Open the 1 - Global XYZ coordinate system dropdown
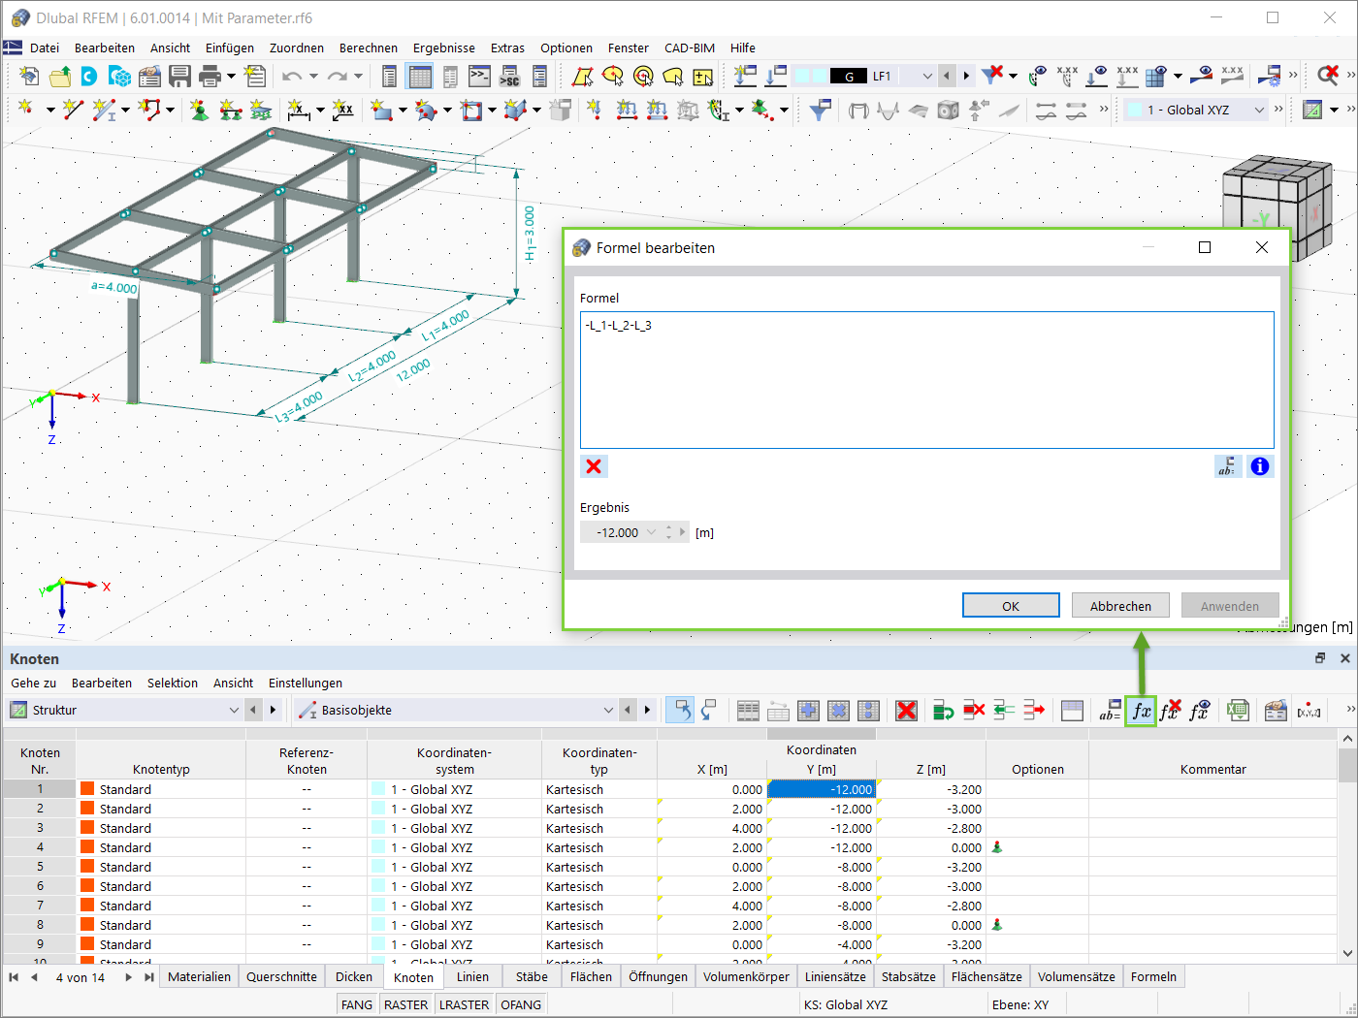 1259,110
